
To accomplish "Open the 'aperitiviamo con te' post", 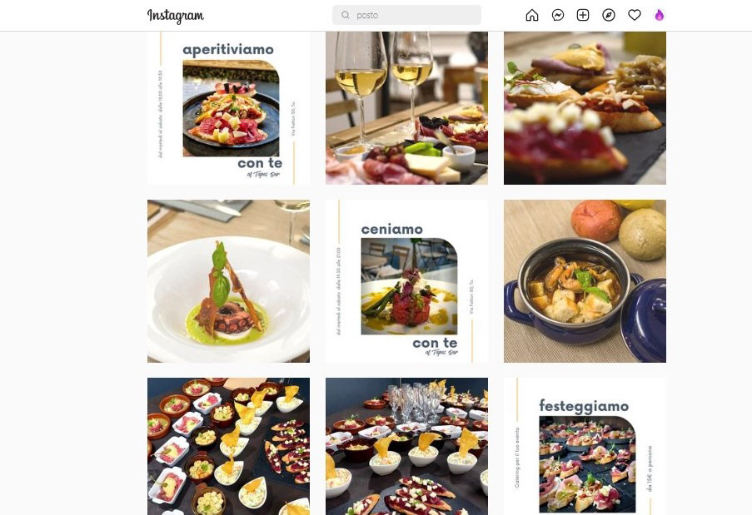I will point(228,108).
